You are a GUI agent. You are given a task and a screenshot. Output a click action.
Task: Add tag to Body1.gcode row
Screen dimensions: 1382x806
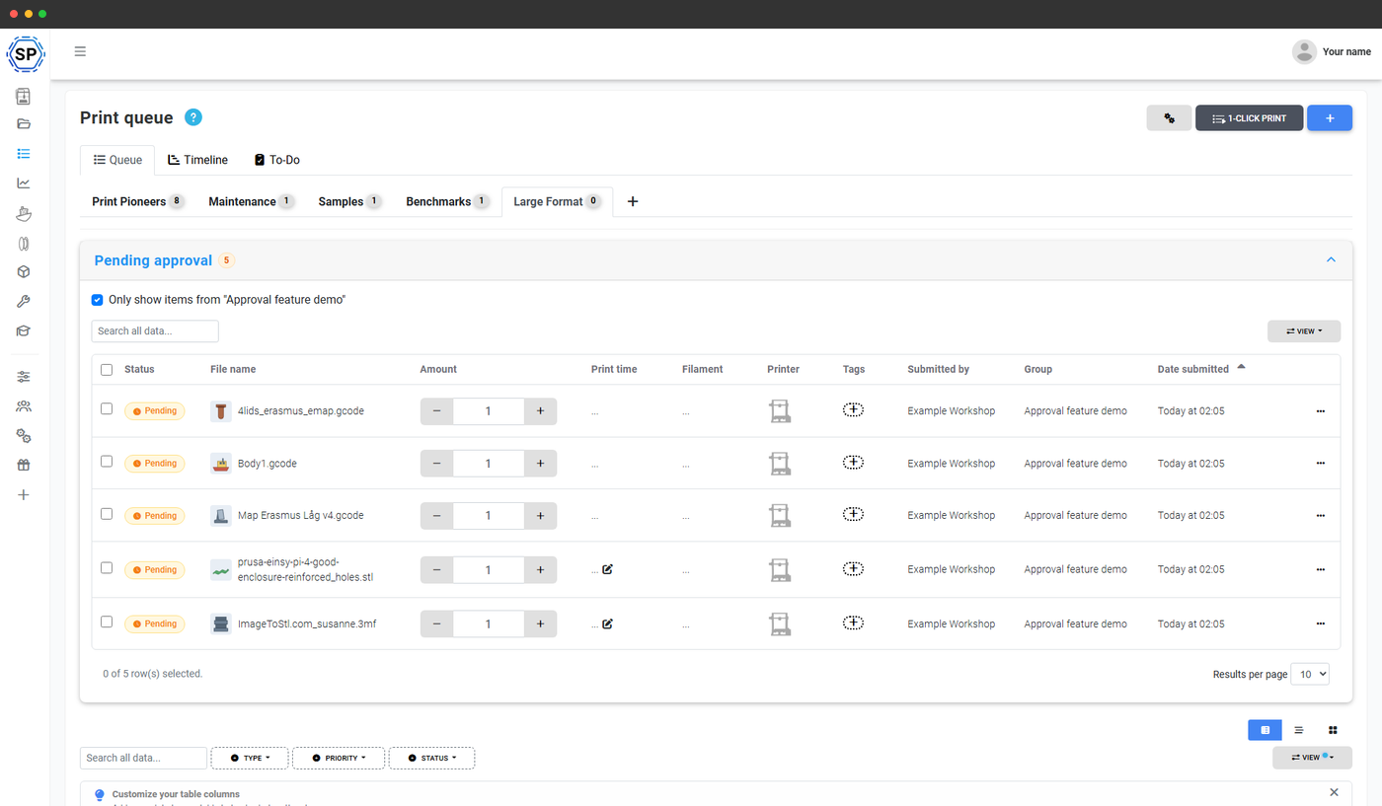point(854,463)
